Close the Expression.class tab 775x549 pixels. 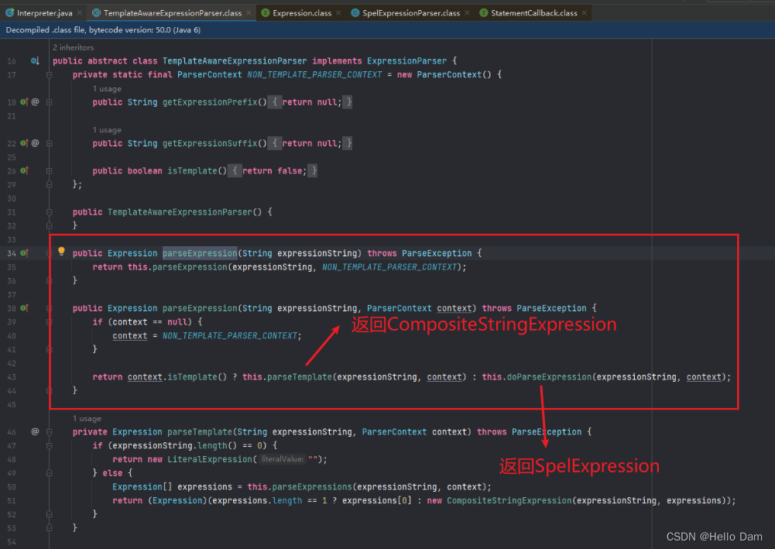pos(338,13)
